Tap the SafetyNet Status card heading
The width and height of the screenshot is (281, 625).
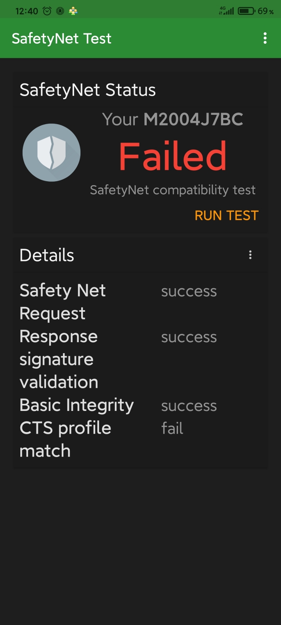88,90
